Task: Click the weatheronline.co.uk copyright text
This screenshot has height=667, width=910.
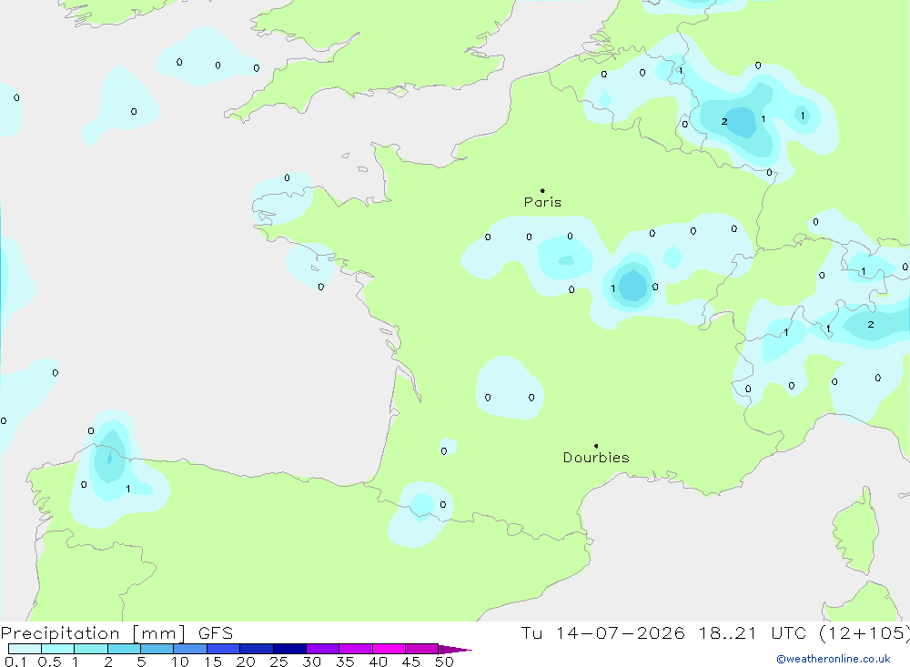Action: point(834,659)
